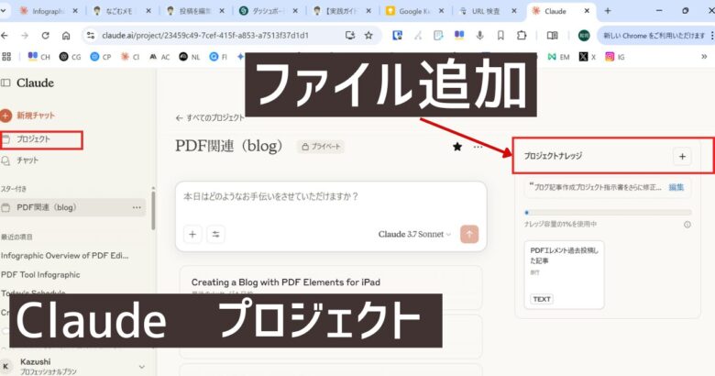The width and height of the screenshot is (715, 376).
Task: Open the CH bookmark
Action: [39, 57]
